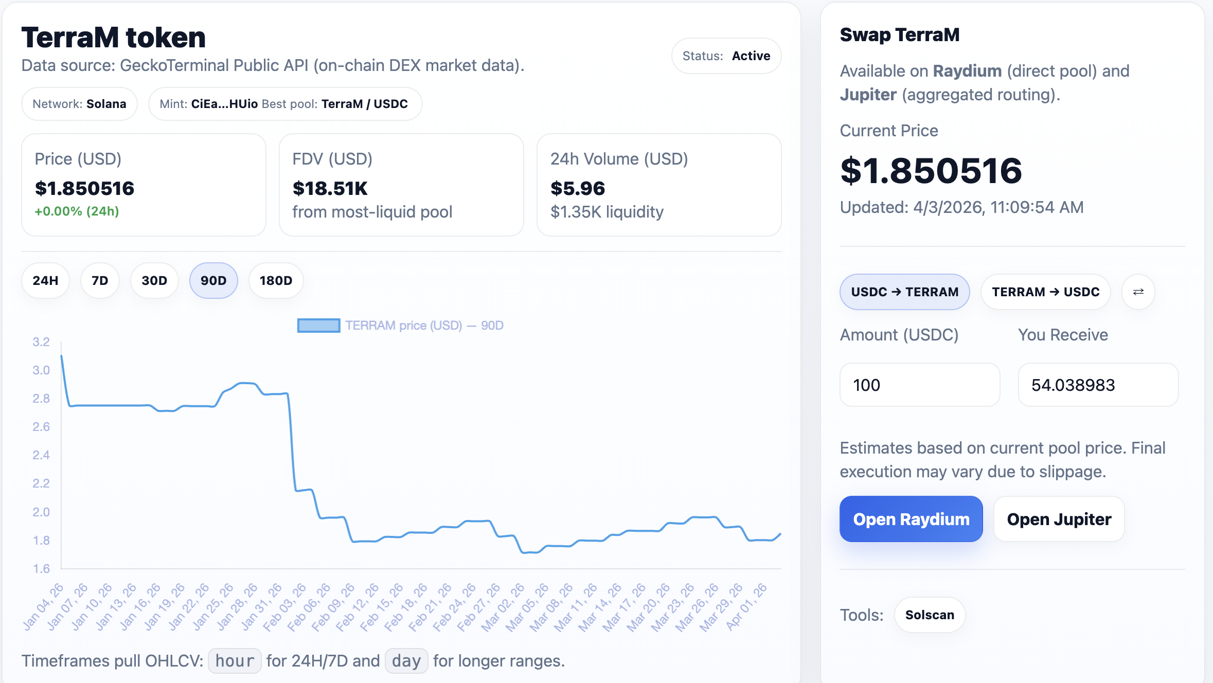Image resolution: width=1213 pixels, height=683 pixels.
Task: Click the Price (USD) stat card
Action: [x=144, y=185]
